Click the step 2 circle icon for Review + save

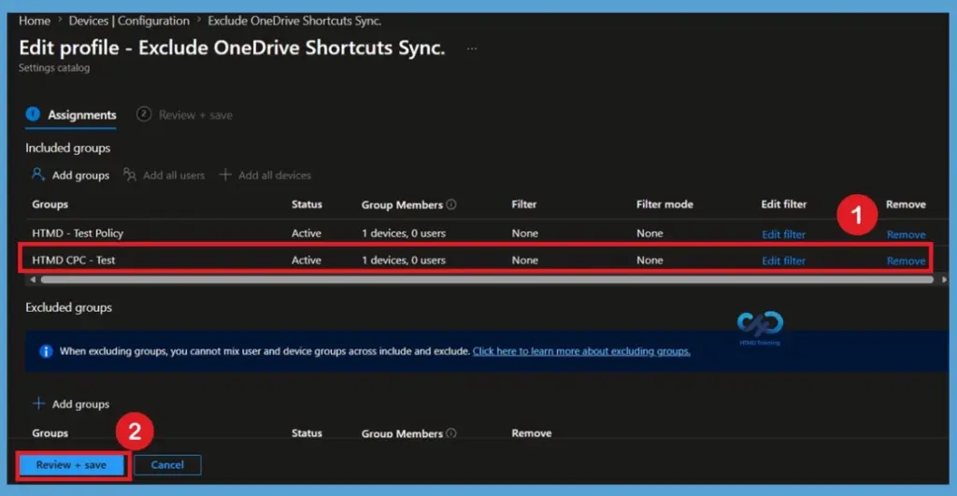pyautogui.click(x=143, y=114)
